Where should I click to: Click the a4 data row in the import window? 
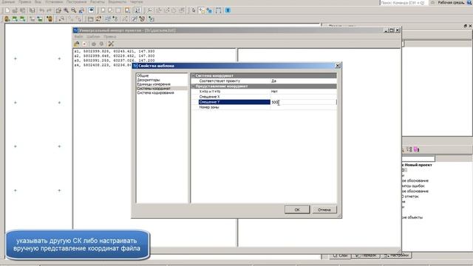click(x=103, y=65)
